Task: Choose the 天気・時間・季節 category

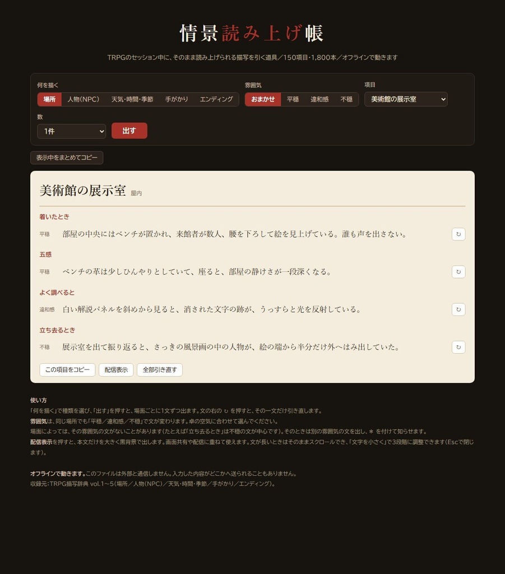Action: (x=132, y=99)
